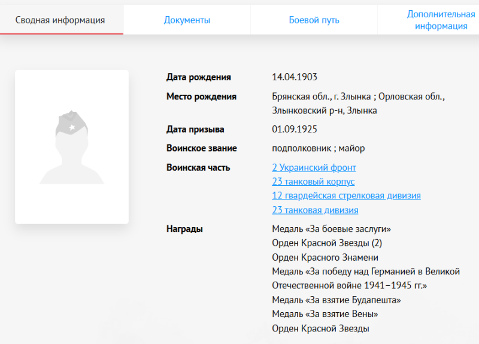The height and width of the screenshot is (344, 479).
Task: Click the line Отечественной войне 1941–1945 гг.
Action: pyautogui.click(x=350, y=285)
